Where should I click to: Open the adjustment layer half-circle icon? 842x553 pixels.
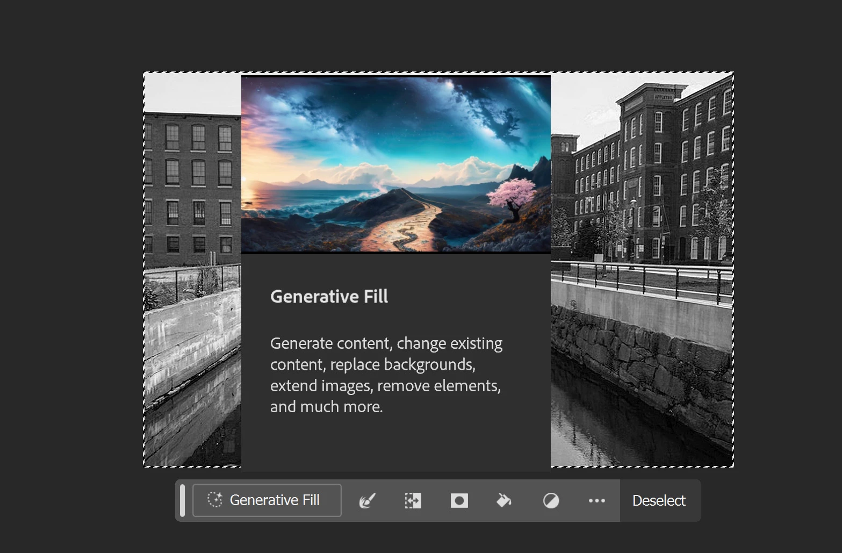pyautogui.click(x=551, y=501)
